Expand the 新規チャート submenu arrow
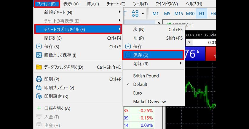The width and height of the screenshot is (249, 129). tap(119, 12)
